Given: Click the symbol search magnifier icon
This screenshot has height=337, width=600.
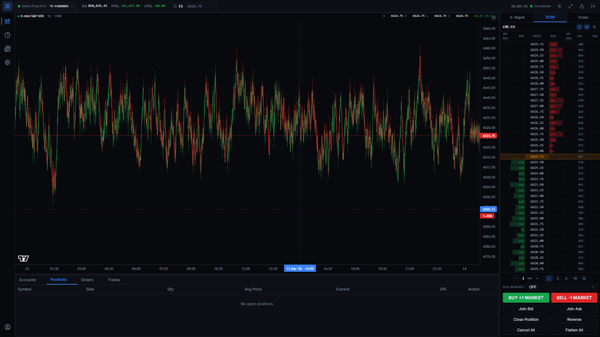Looking at the screenshot, I should pyautogui.click(x=175, y=6).
